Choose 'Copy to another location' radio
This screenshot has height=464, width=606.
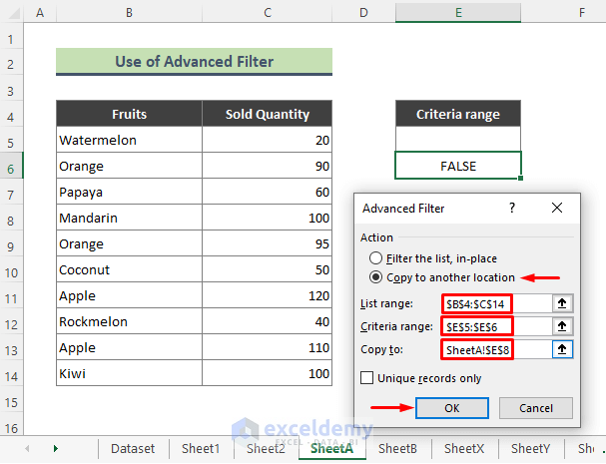375,276
